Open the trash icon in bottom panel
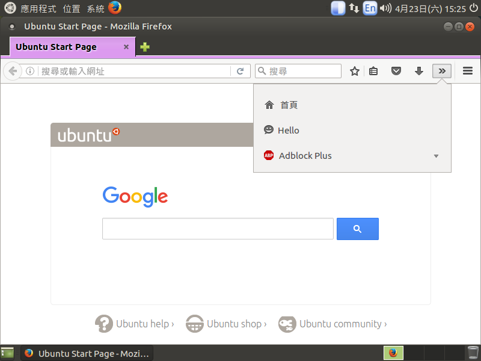This screenshot has width=481, height=361. click(x=473, y=353)
